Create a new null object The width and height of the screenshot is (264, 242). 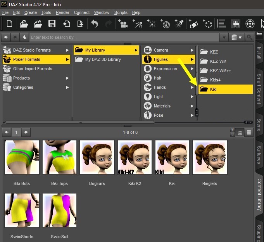(x=207, y=24)
